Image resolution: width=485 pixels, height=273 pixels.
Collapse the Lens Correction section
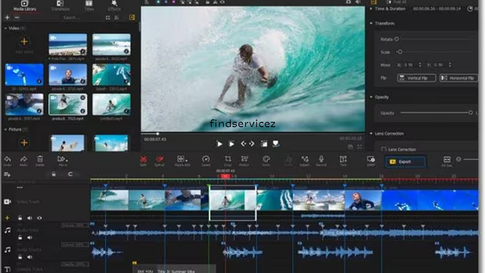[371, 133]
